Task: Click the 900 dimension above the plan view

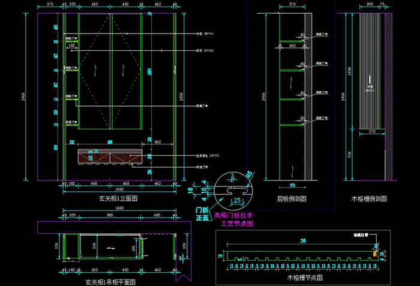Action: 109,215
